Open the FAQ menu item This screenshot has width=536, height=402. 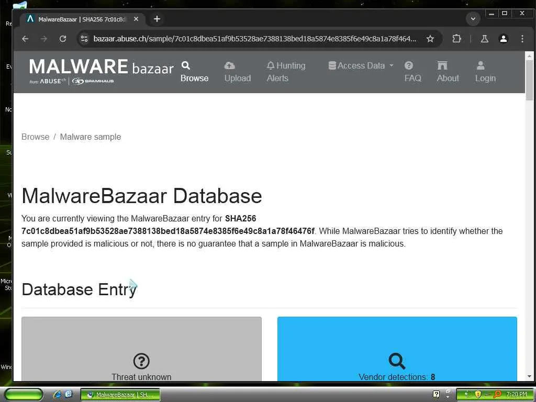[x=412, y=72]
